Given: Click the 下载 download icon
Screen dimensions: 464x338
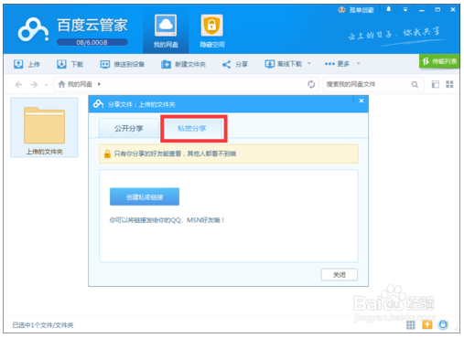Looking at the screenshot, I should [x=61, y=64].
